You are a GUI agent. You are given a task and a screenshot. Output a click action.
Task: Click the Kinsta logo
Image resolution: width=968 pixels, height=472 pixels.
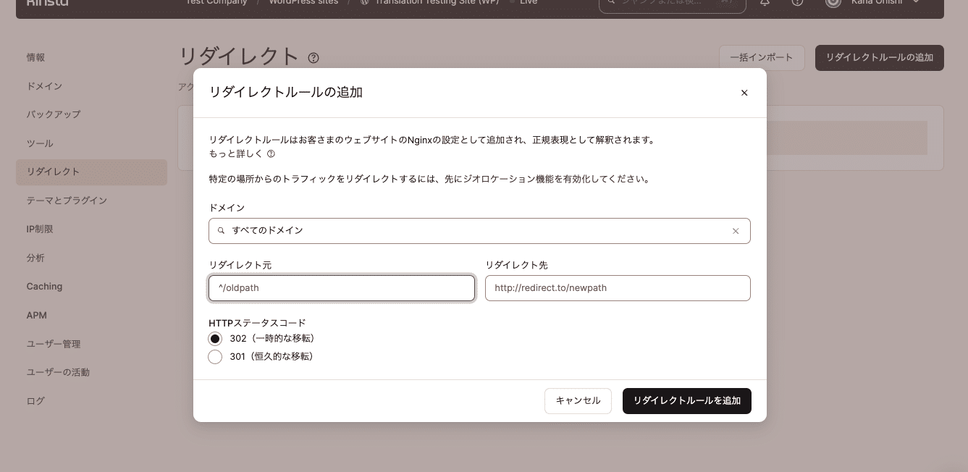click(47, 2)
